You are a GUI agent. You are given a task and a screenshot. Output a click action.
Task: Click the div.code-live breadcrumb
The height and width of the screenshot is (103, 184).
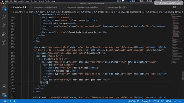coord(156,12)
